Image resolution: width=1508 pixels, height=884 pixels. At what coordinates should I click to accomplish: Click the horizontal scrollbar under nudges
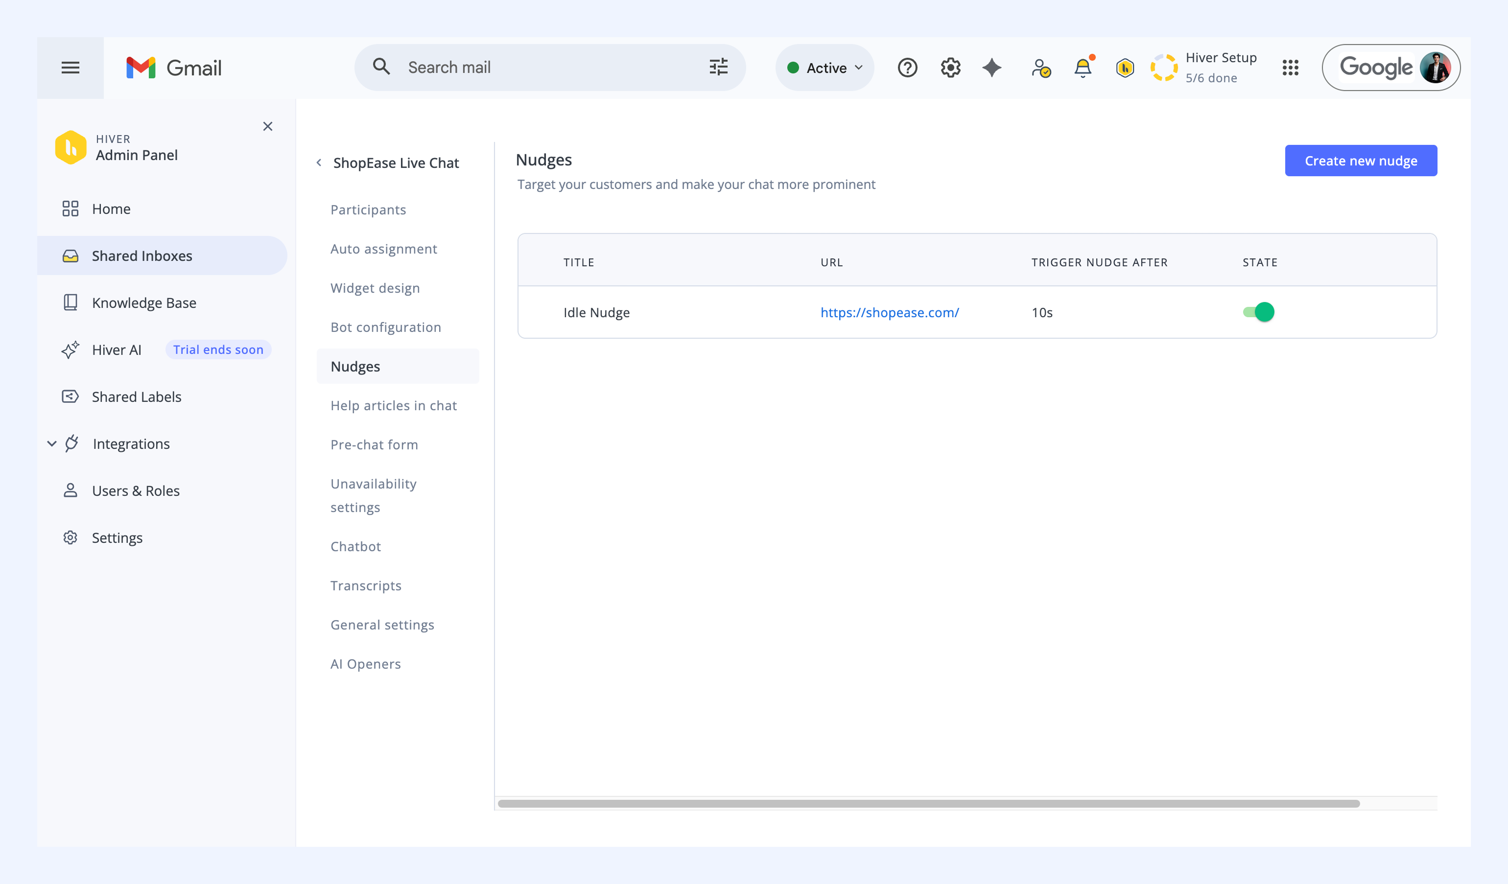[x=929, y=804]
